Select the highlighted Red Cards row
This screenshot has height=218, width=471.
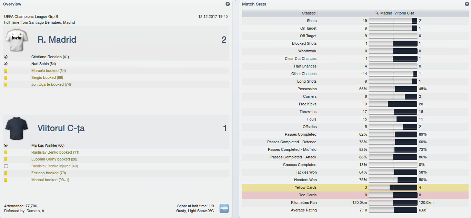355,195
